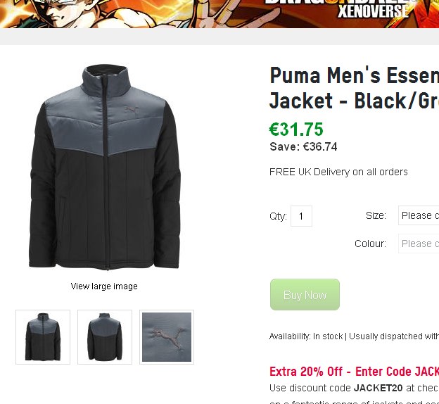Select the back view jacket thumbnail

105,337
